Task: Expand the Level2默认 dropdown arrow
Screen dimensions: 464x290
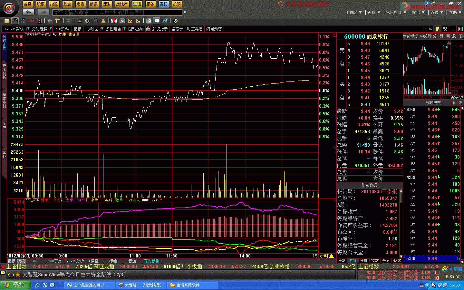Action: [28, 29]
